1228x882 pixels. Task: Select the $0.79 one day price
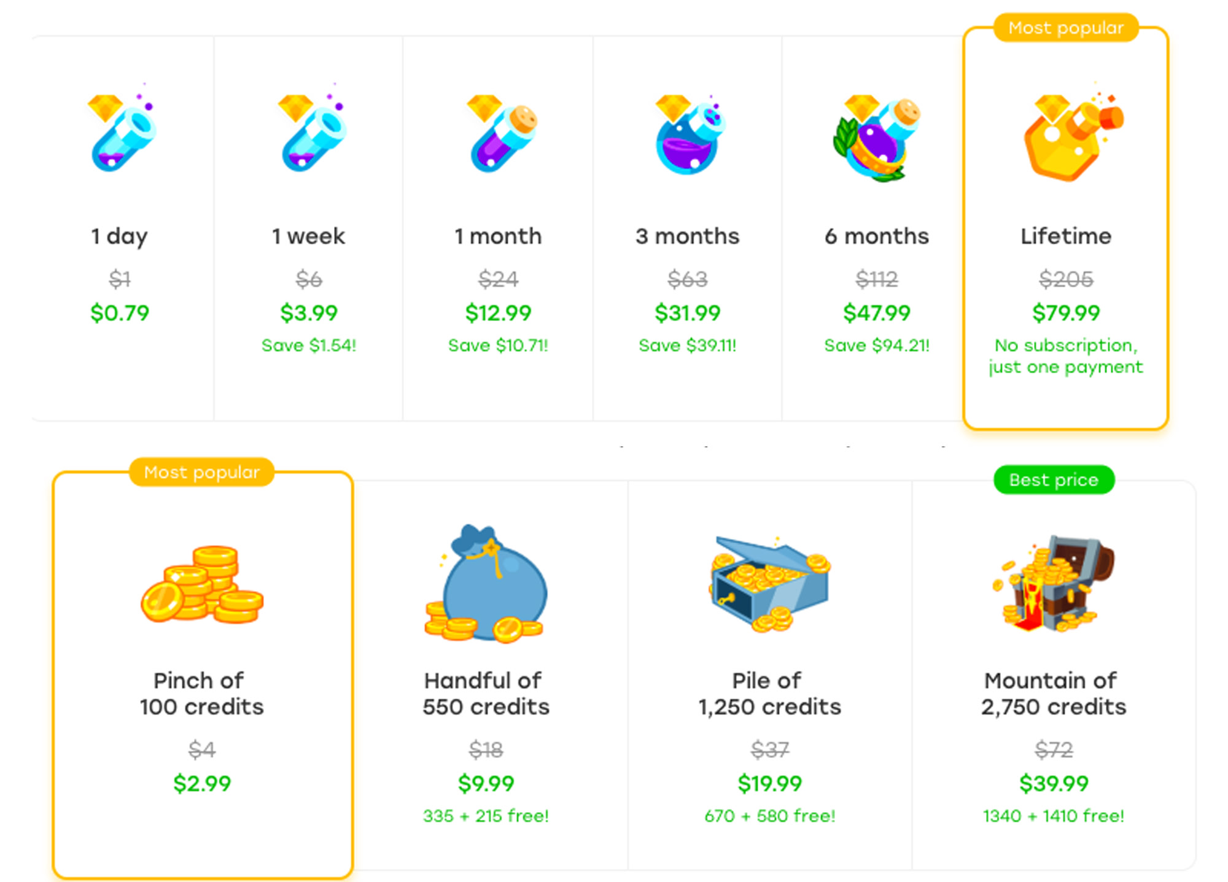[120, 313]
